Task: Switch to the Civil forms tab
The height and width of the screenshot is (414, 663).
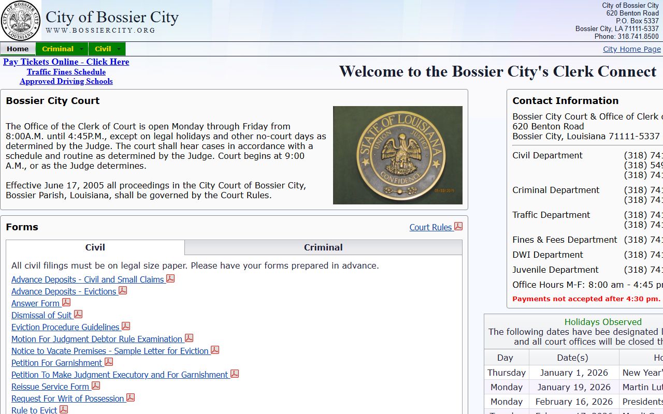Action: pos(95,247)
